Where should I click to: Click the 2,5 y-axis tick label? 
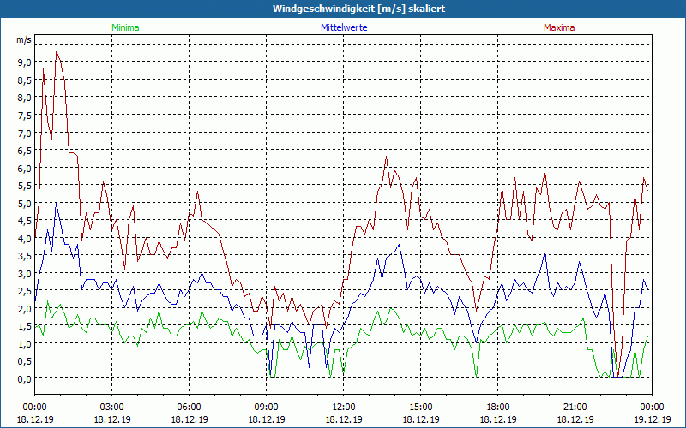(23, 291)
